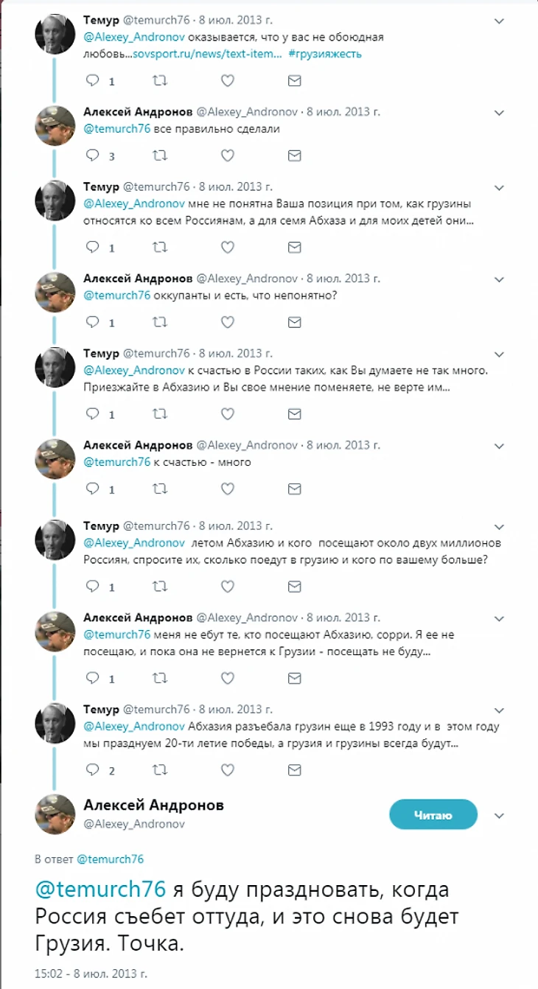Click the #грузияжесть hashtag
The width and height of the screenshot is (538, 989).
click(x=325, y=53)
